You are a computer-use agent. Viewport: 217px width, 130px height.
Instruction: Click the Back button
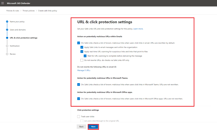pyautogui.click(x=81, y=127)
